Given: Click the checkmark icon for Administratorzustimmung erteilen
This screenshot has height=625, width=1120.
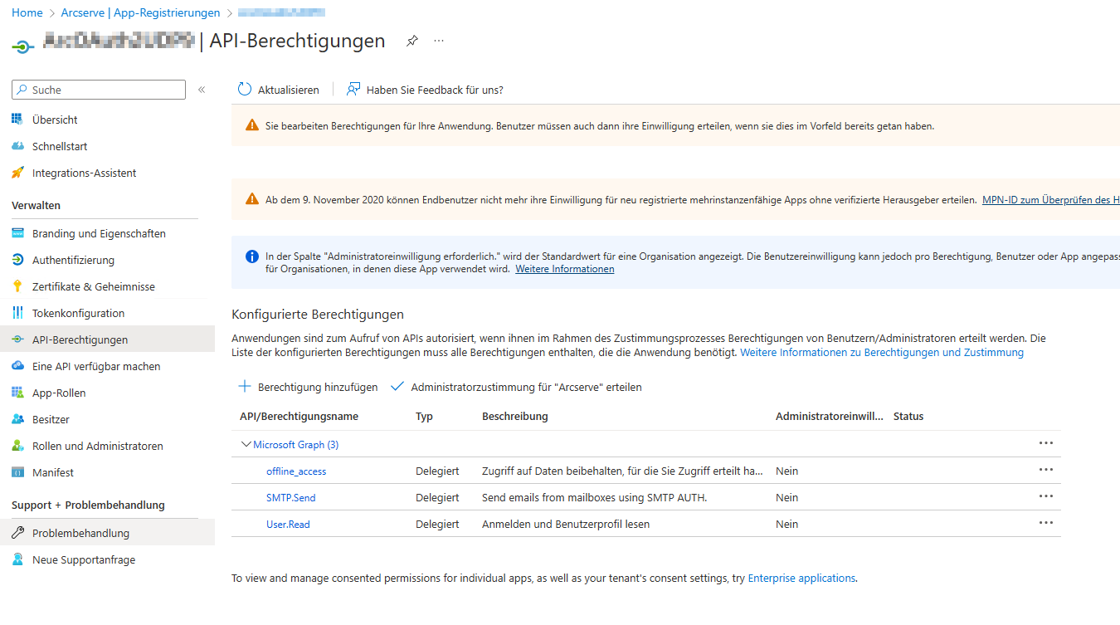Looking at the screenshot, I should tap(397, 387).
